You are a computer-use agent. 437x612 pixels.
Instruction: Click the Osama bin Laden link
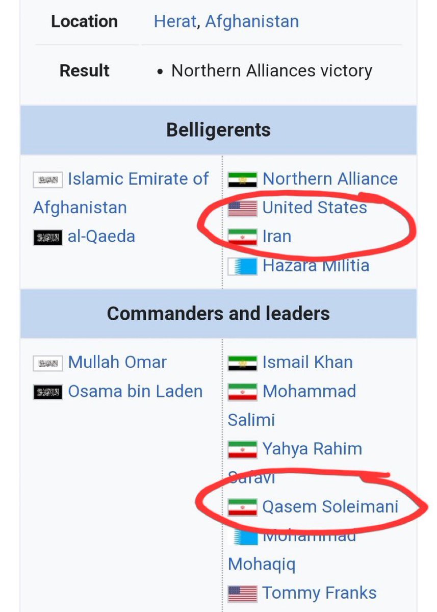pos(135,391)
